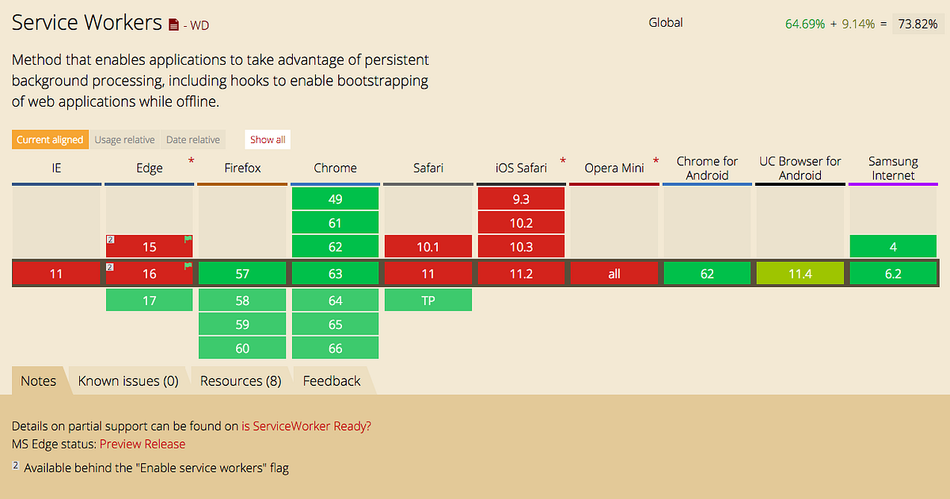This screenshot has height=499, width=950.
Task: Click the 73.82% total usage box
Action: pyautogui.click(x=918, y=24)
